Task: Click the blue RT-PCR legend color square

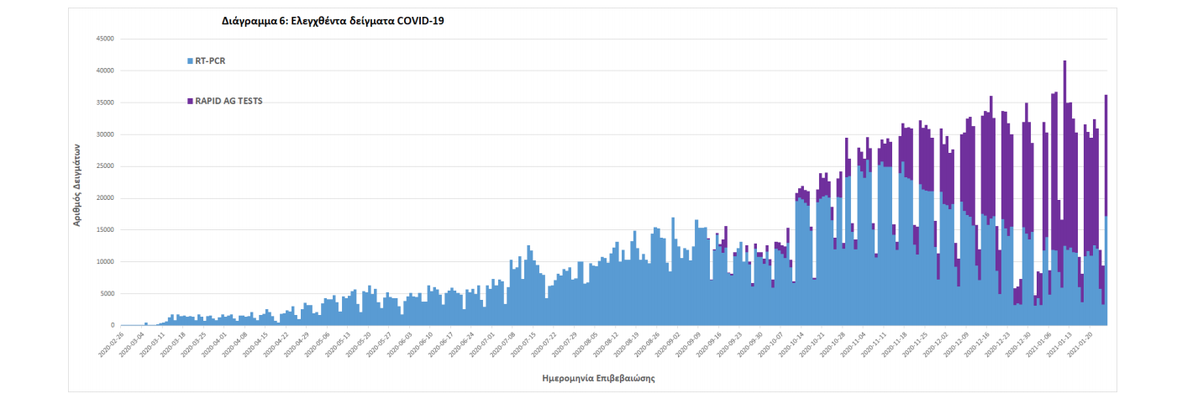Action: pos(191,61)
